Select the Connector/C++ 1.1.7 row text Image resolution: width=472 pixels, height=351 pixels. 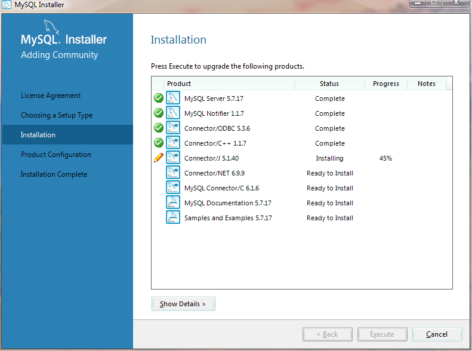[215, 143]
